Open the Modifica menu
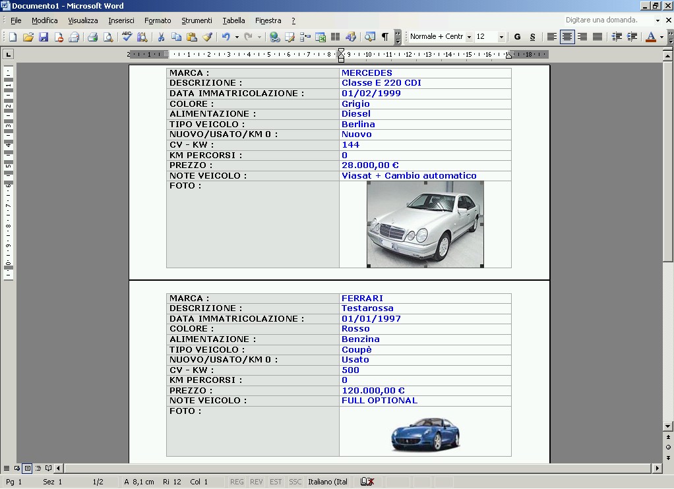674x489 pixels. tap(45, 20)
